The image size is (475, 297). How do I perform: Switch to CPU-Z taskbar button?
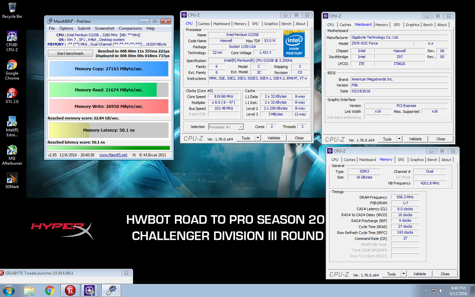pyautogui.click(x=89, y=291)
